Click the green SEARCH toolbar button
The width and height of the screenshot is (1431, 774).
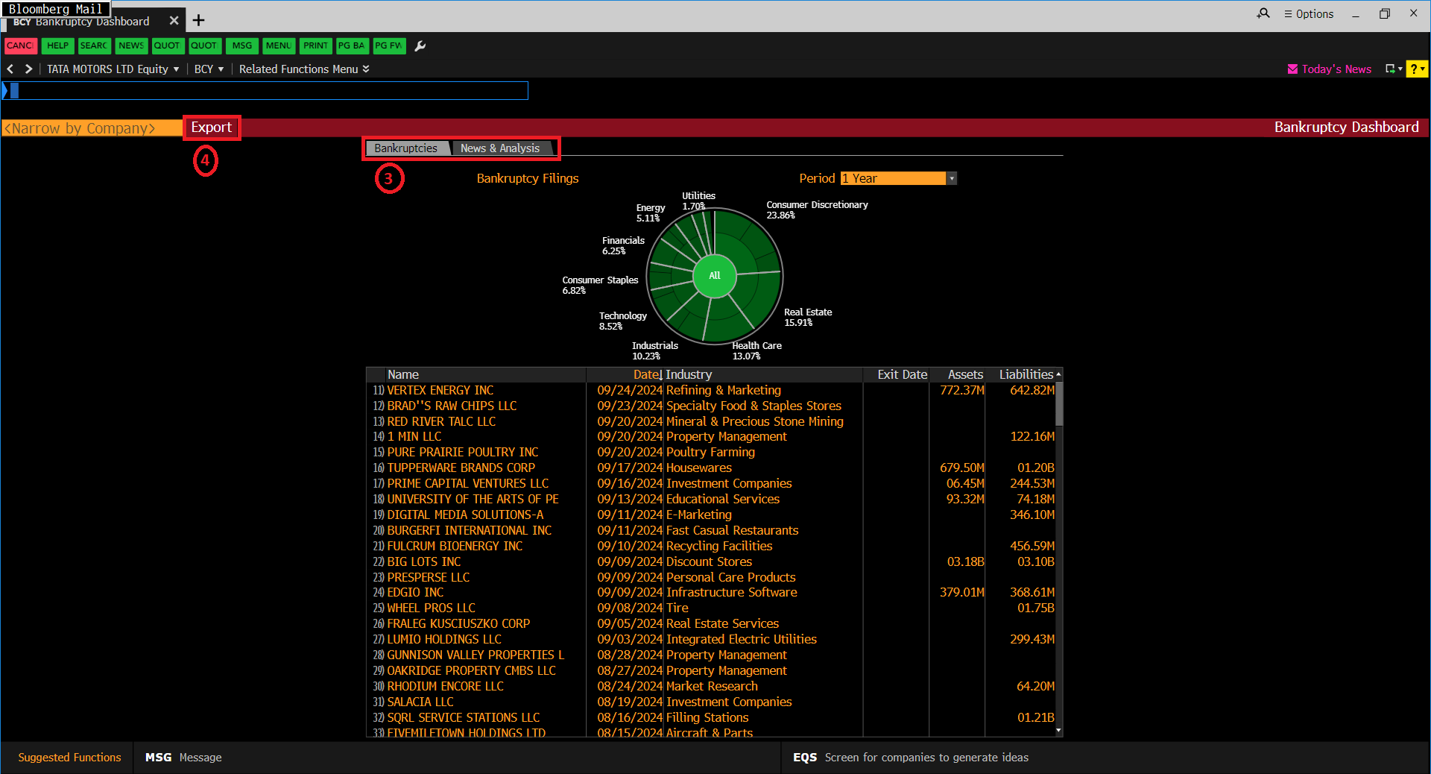[x=94, y=45]
